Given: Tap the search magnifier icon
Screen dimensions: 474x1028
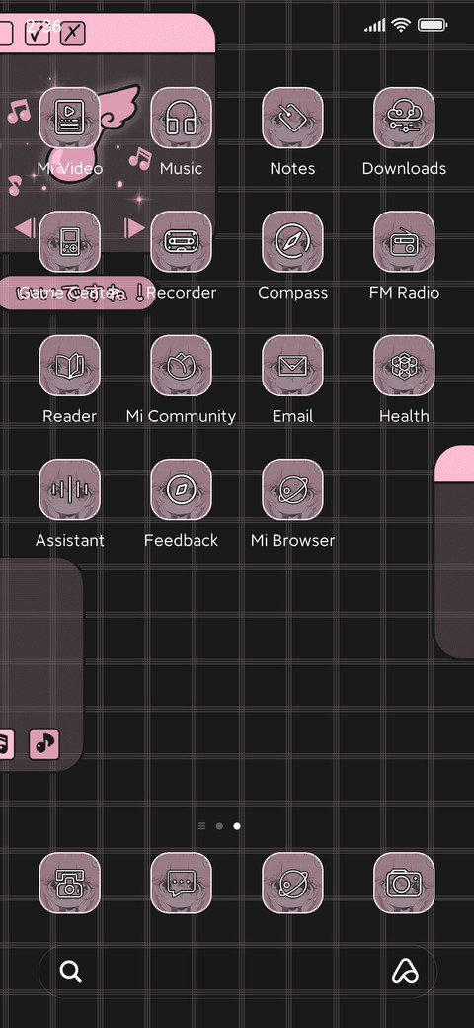Looking at the screenshot, I should pos(71,971).
